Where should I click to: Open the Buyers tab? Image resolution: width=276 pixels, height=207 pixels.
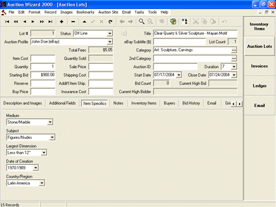tap(169, 103)
